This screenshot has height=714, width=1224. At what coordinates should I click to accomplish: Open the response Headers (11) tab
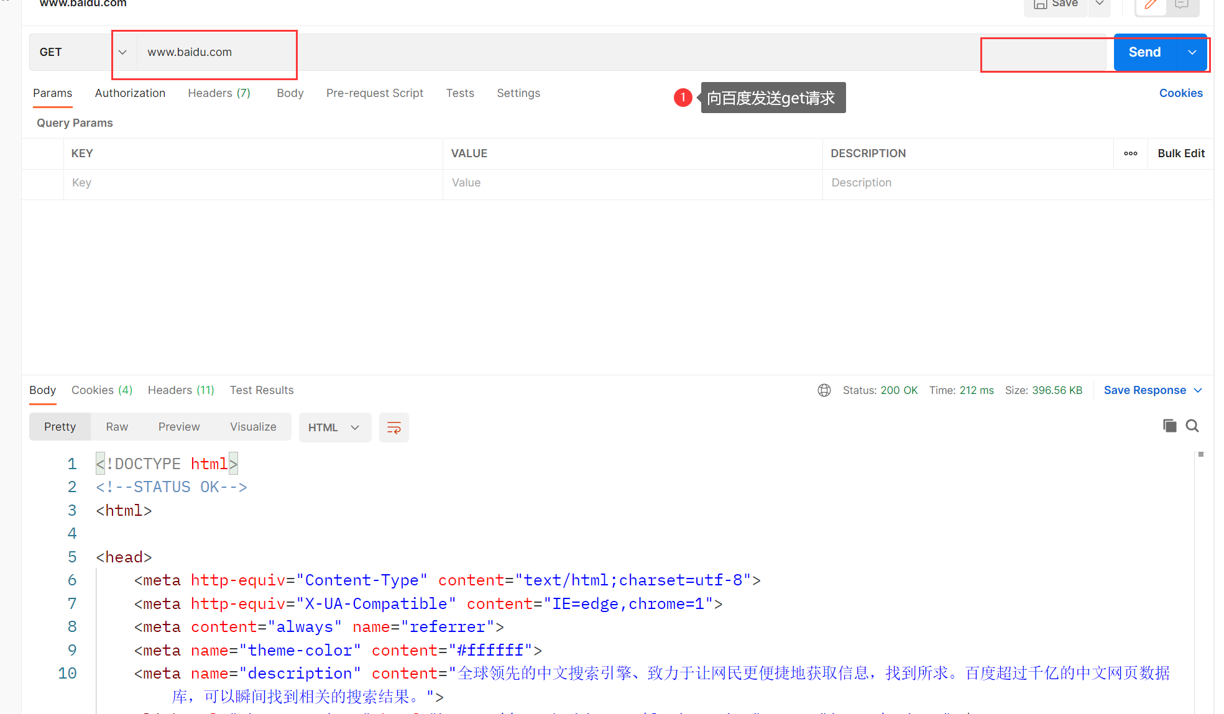pos(181,390)
